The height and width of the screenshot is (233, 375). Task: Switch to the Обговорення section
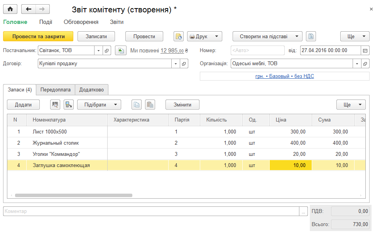click(x=81, y=22)
